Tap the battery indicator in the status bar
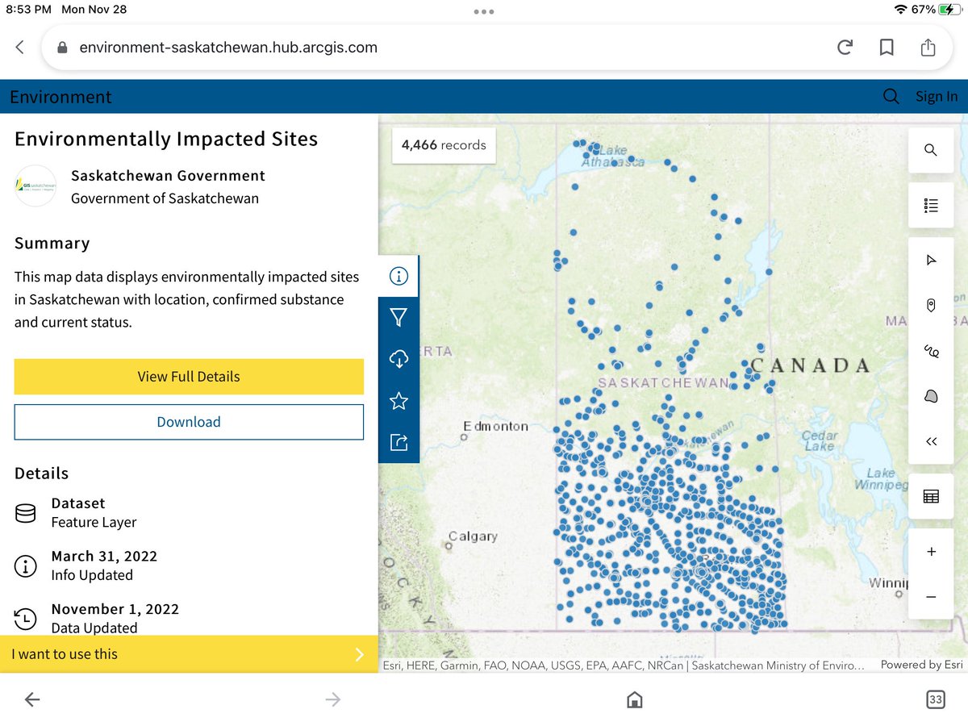968x726 pixels. pyautogui.click(x=950, y=10)
